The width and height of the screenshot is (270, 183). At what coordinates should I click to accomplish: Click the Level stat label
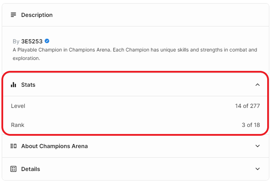coord(18,106)
